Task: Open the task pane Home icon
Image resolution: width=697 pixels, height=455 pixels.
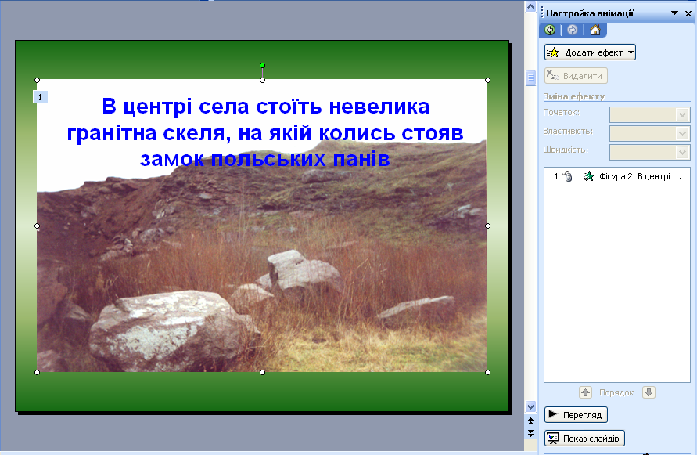Action: coord(595,30)
